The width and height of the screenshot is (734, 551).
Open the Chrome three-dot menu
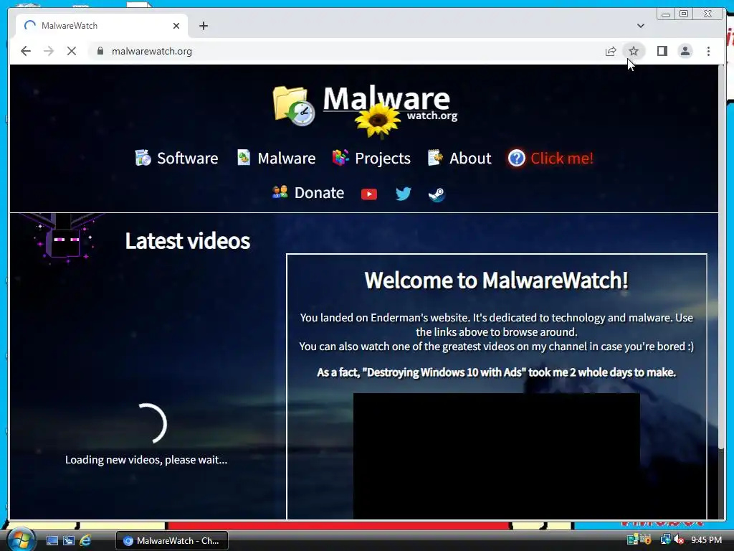point(709,51)
